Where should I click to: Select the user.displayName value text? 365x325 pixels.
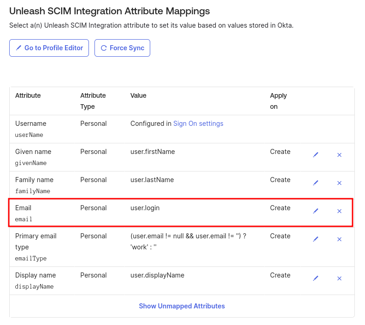[x=157, y=275]
